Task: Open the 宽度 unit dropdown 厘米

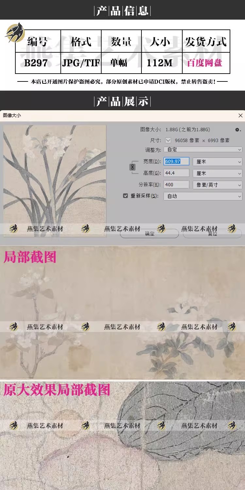Action: pos(217,162)
